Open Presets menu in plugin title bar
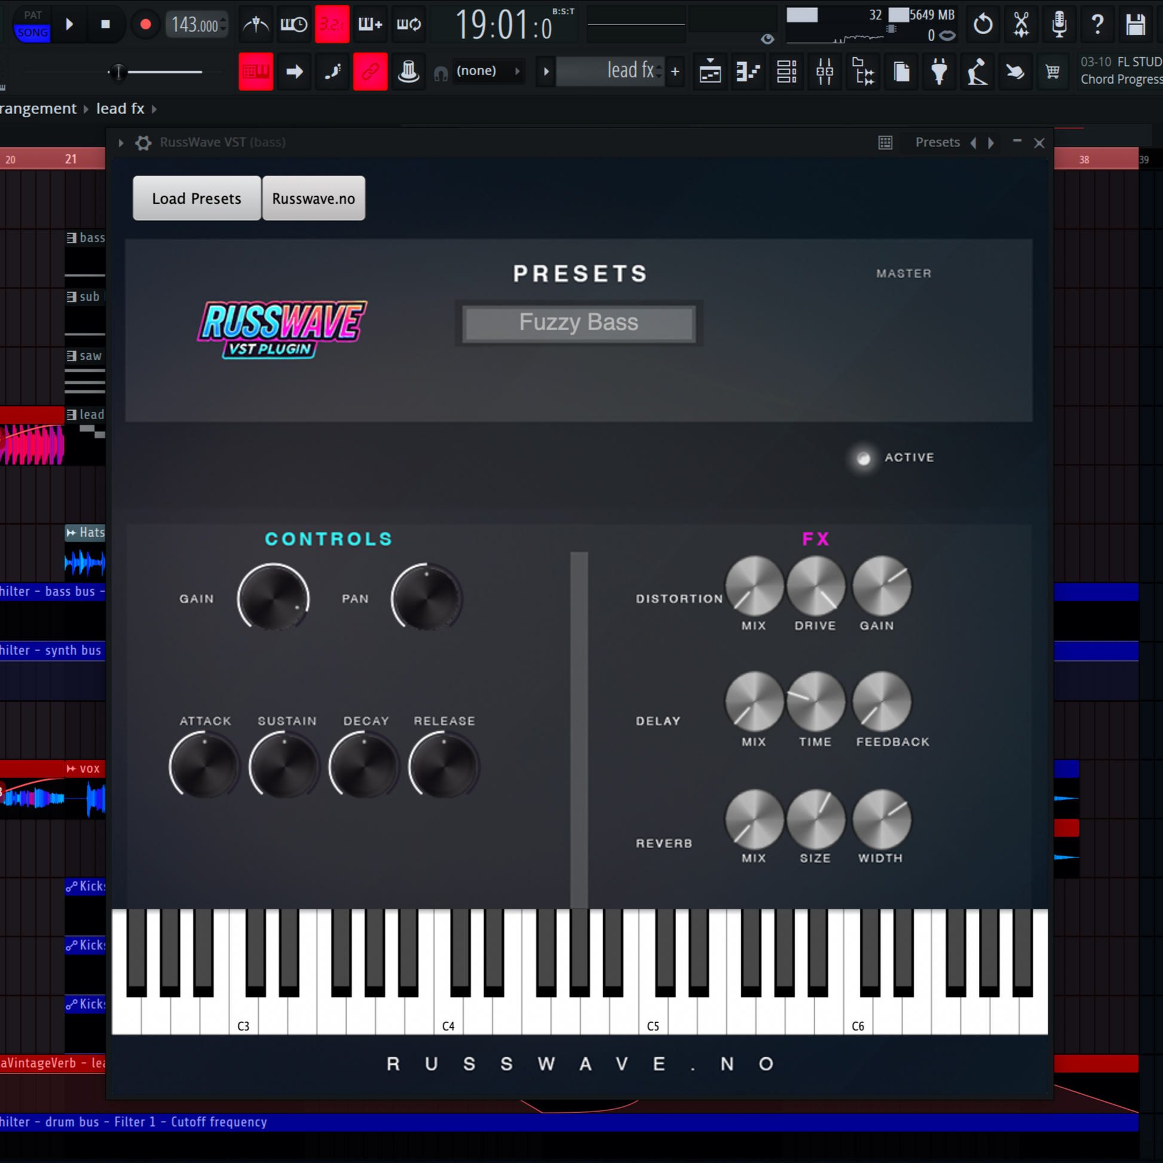Image resolution: width=1163 pixels, height=1163 pixels. point(937,142)
